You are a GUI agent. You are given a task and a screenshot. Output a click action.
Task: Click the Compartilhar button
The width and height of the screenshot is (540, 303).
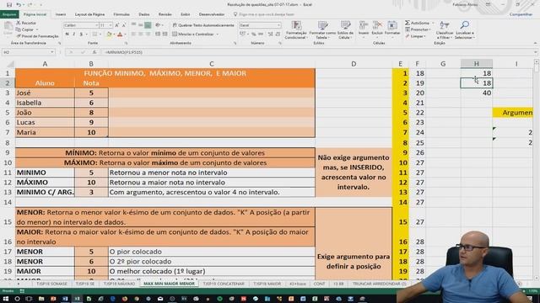pyautogui.click(x=521, y=14)
